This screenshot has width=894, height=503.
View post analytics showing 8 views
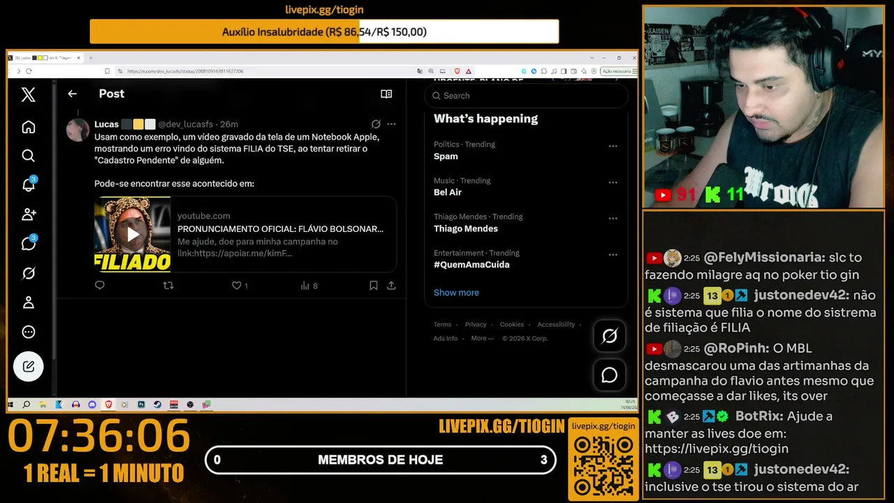309,285
